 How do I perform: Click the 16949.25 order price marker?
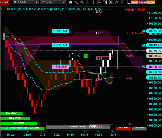click(x=154, y=45)
